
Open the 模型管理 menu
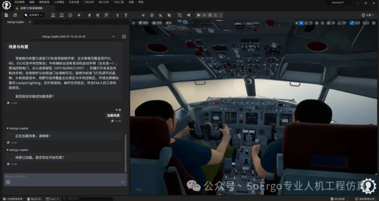pyautogui.click(x=44, y=2)
